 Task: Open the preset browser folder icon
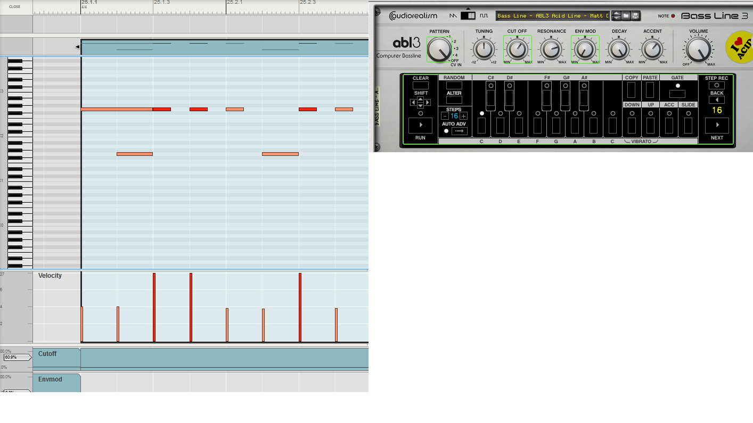[626, 16]
